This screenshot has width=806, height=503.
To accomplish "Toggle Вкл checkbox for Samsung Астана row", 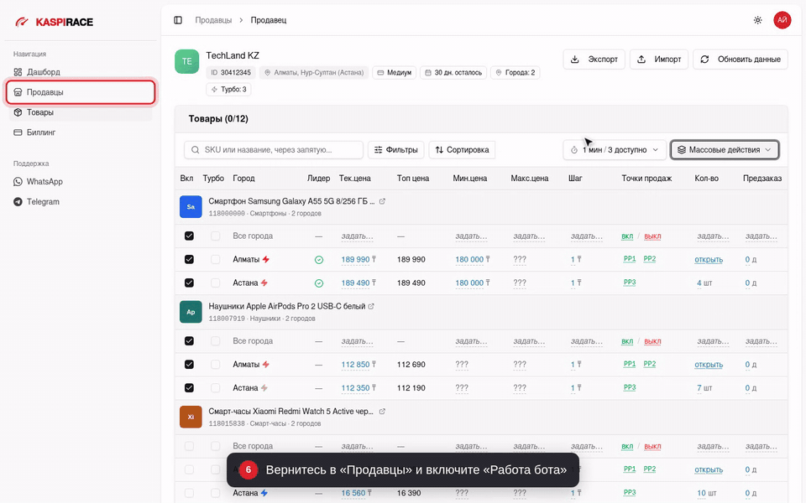I will [x=189, y=283].
